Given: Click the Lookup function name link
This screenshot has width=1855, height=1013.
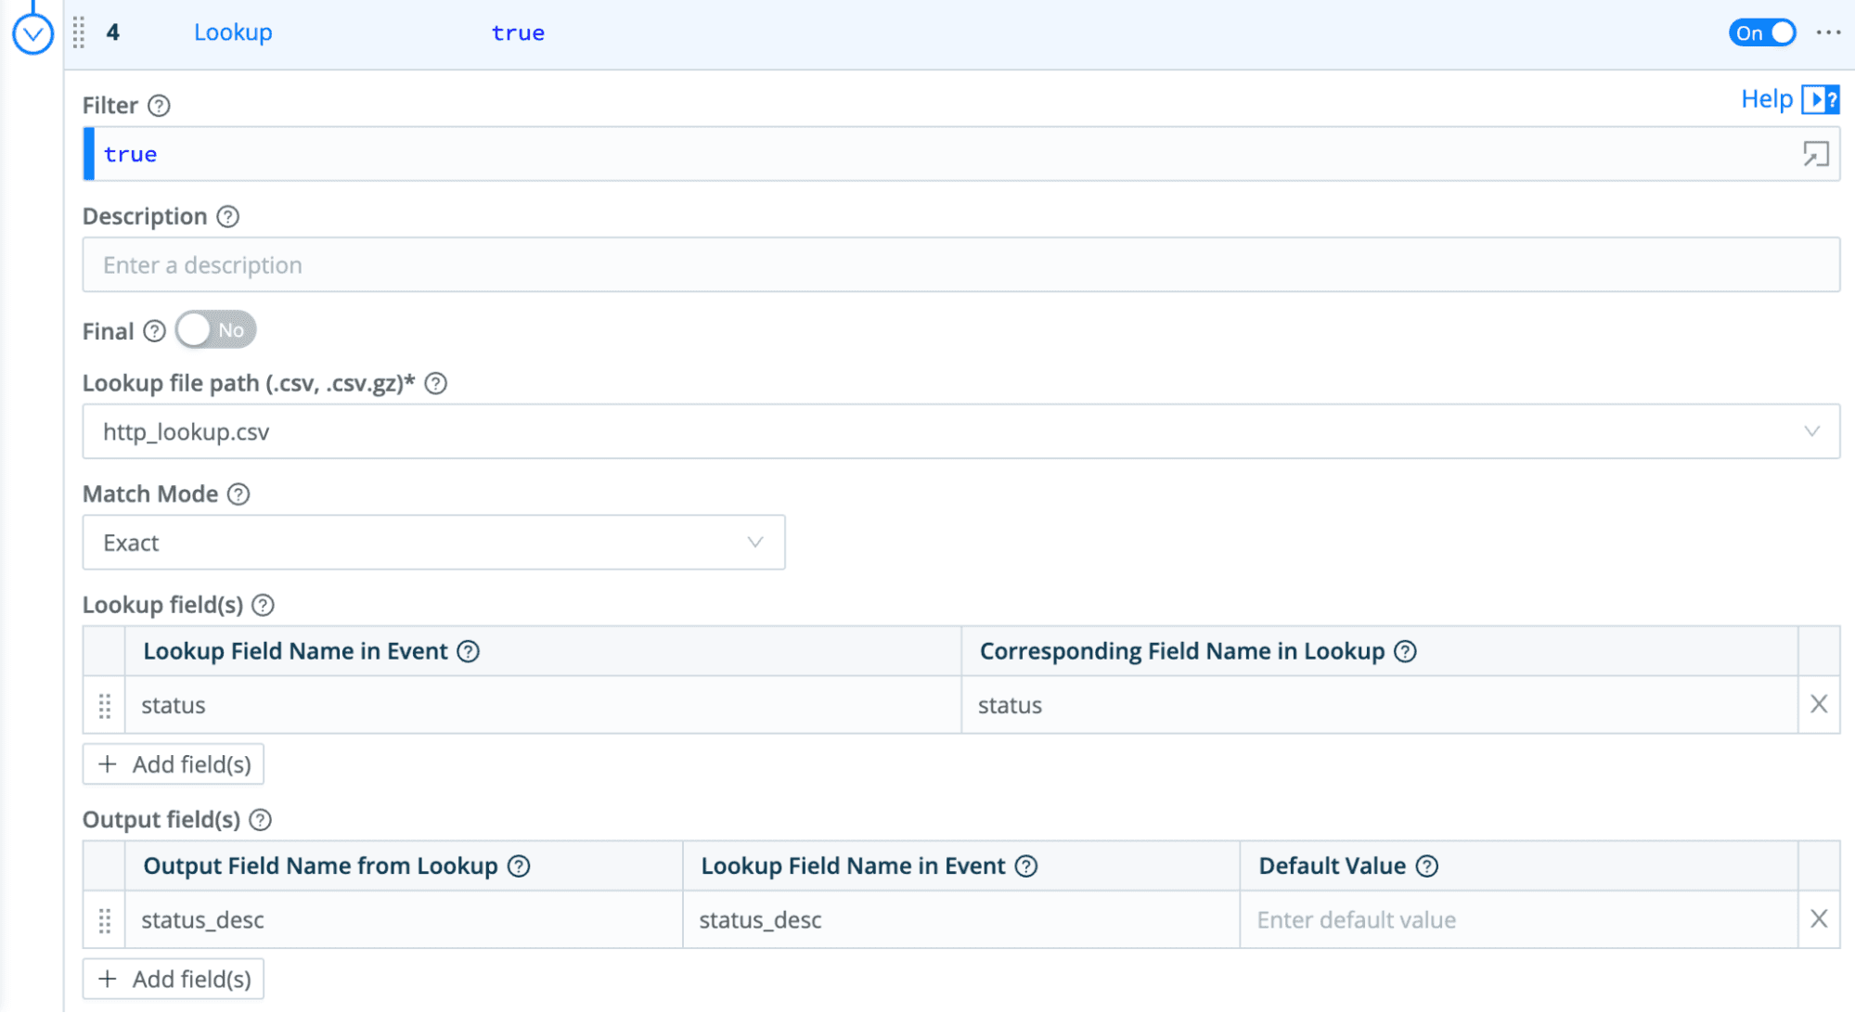Looking at the screenshot, I should [x=233, y=32].
